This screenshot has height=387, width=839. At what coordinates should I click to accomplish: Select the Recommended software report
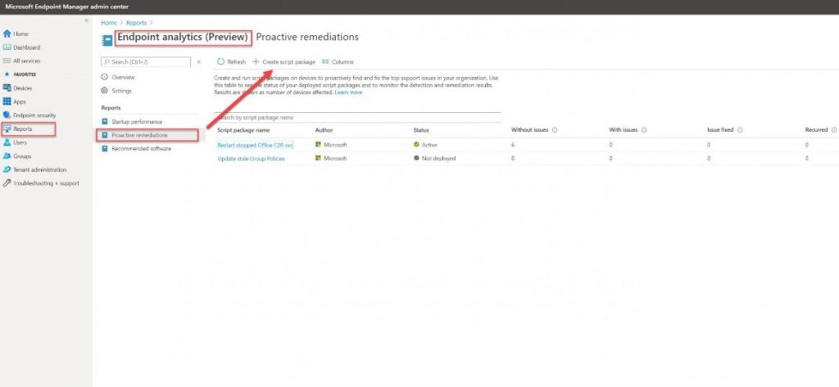pyautogui.click(x=137, y=149)
